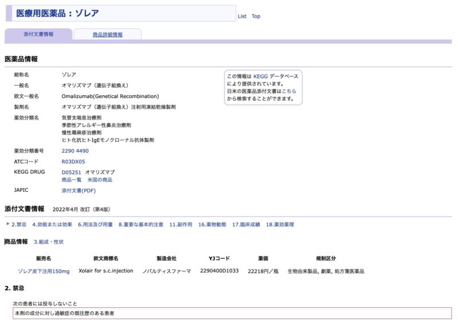This screenshot has height=324, width=458.
Task: Jump to section 4.効能または効果
Action: [x=52, y=224]
